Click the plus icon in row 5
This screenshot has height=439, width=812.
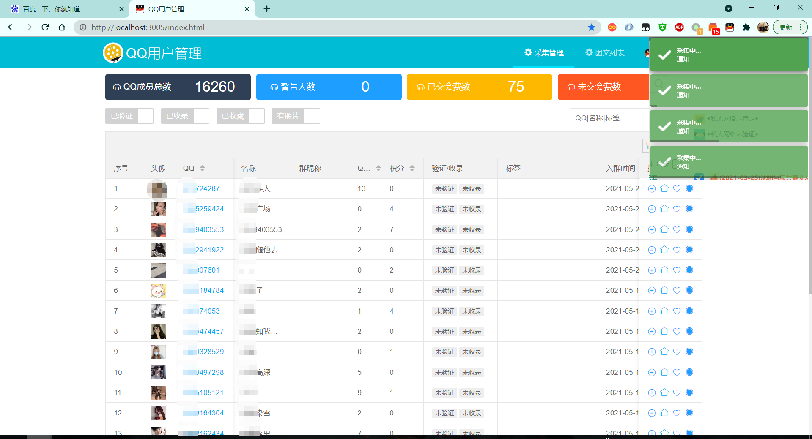[x=652, y=270]
